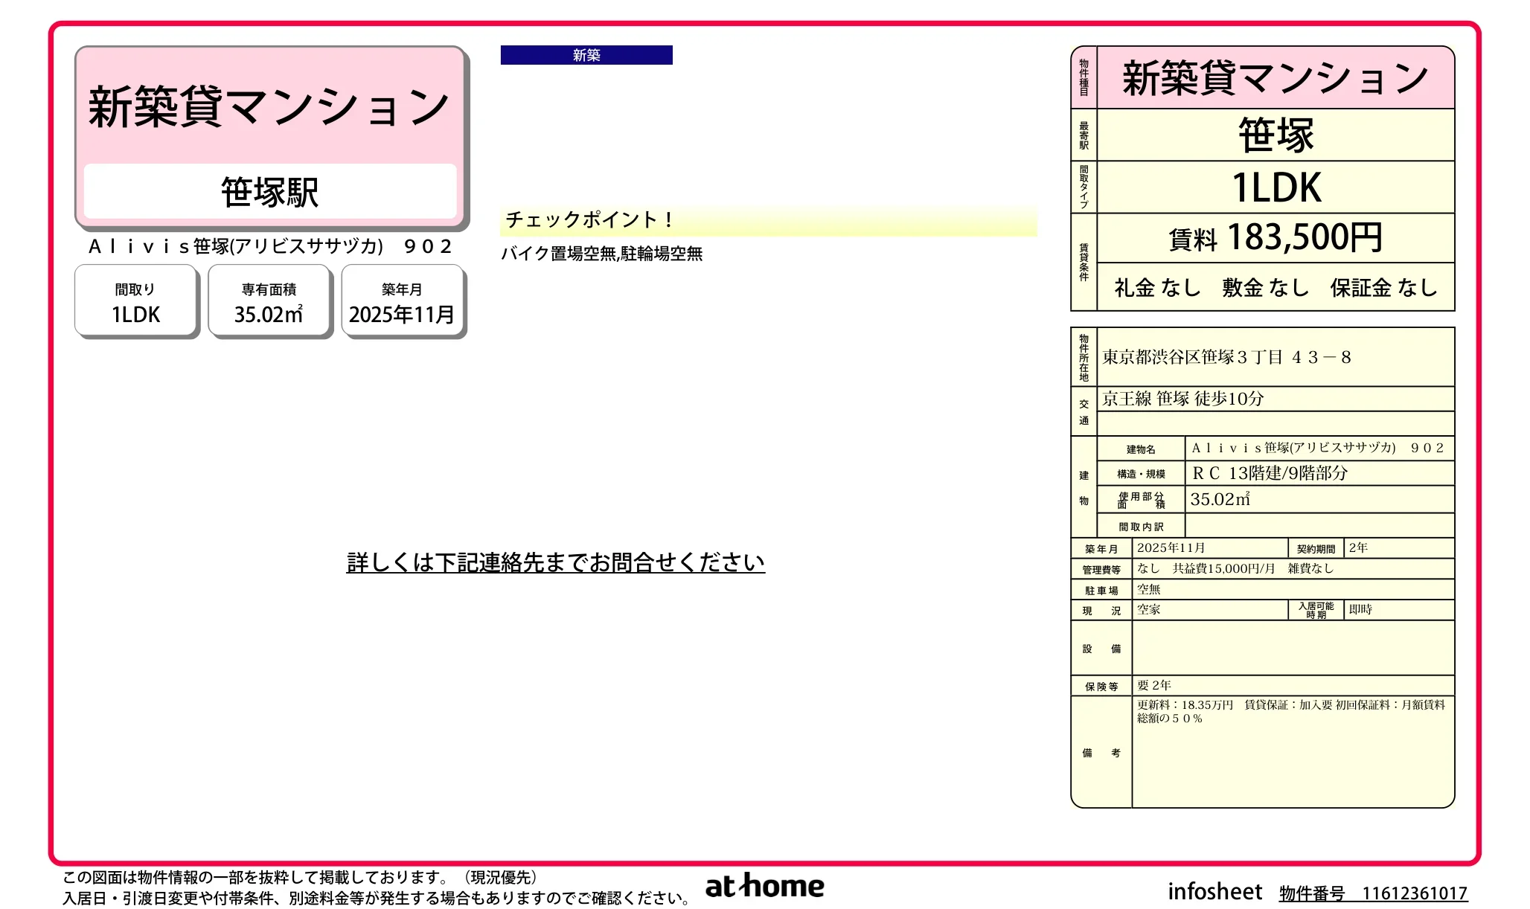
Task: Click the 詳しくは下記連絡先までお問合せください link
Action: [555, 562]
